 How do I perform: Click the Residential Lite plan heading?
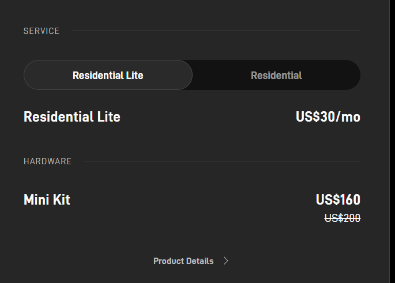coord(72,117)
